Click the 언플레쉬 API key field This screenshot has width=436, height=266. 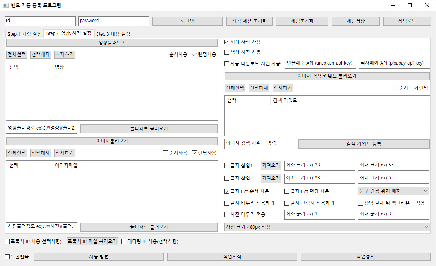pos(320,63)
